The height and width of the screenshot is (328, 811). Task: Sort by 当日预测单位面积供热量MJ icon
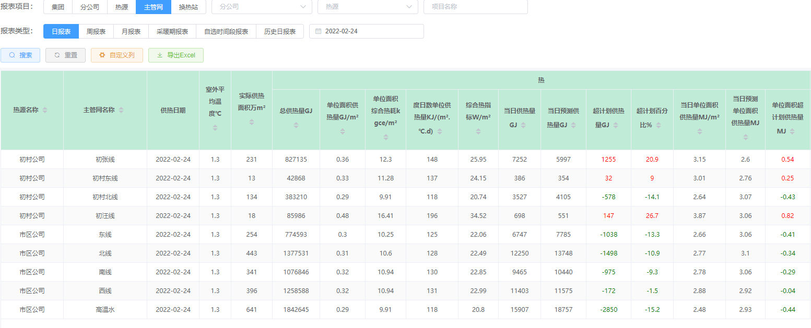coord(745,137)
